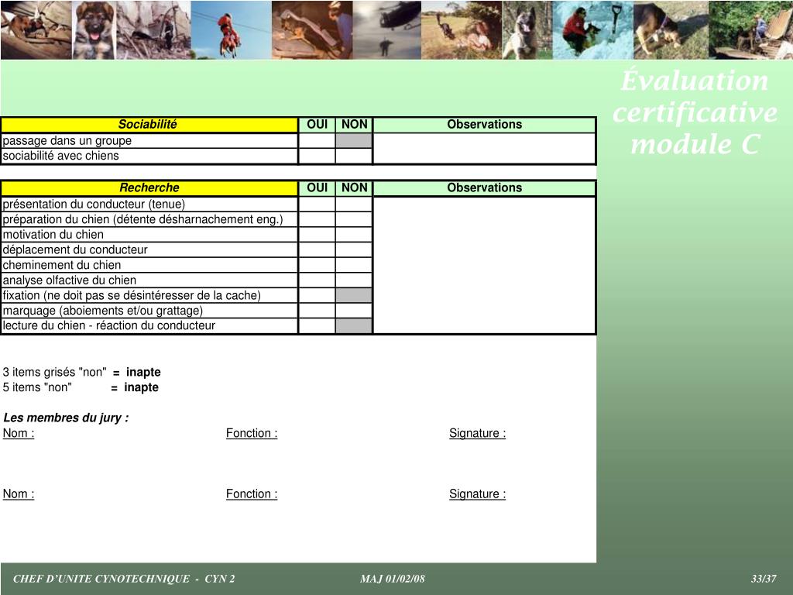The width and height of the screenshot is (793, 595).
Task: Click the Recherche Observations field
Action: (485, 265)
